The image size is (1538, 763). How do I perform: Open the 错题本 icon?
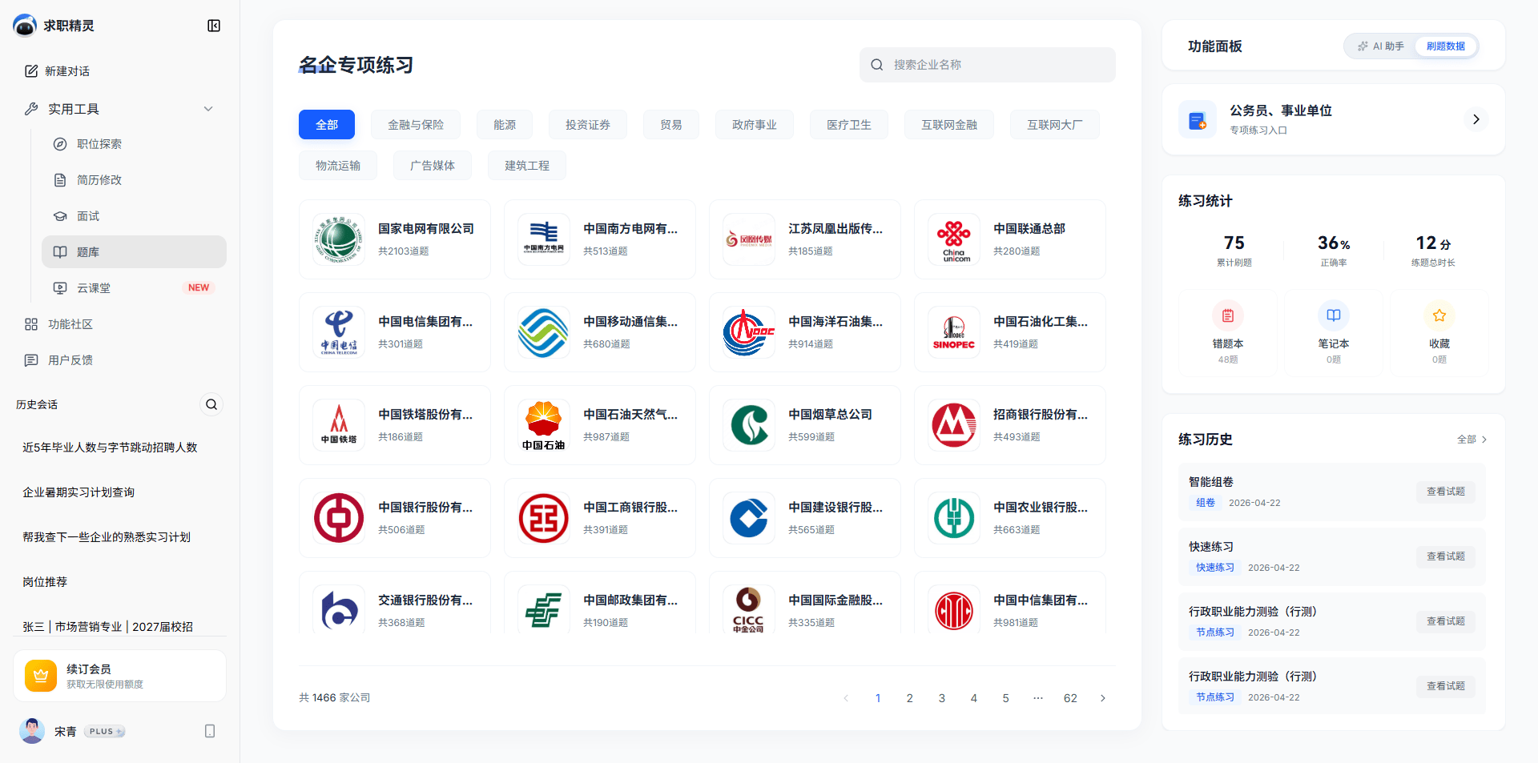(x=1228, y=315)
